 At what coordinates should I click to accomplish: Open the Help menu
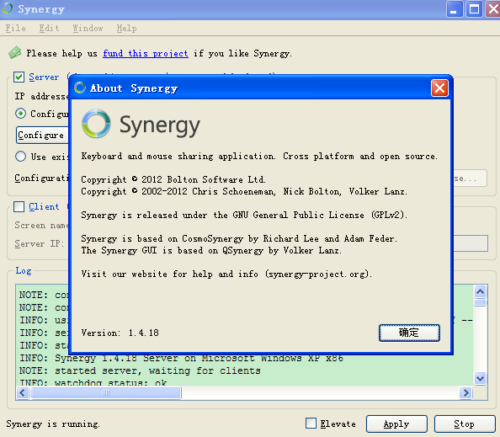click(x=126, y=28)
